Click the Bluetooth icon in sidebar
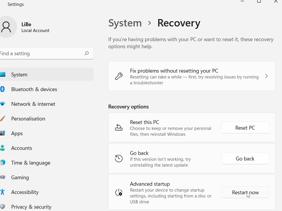 click(x=2, y=89)
